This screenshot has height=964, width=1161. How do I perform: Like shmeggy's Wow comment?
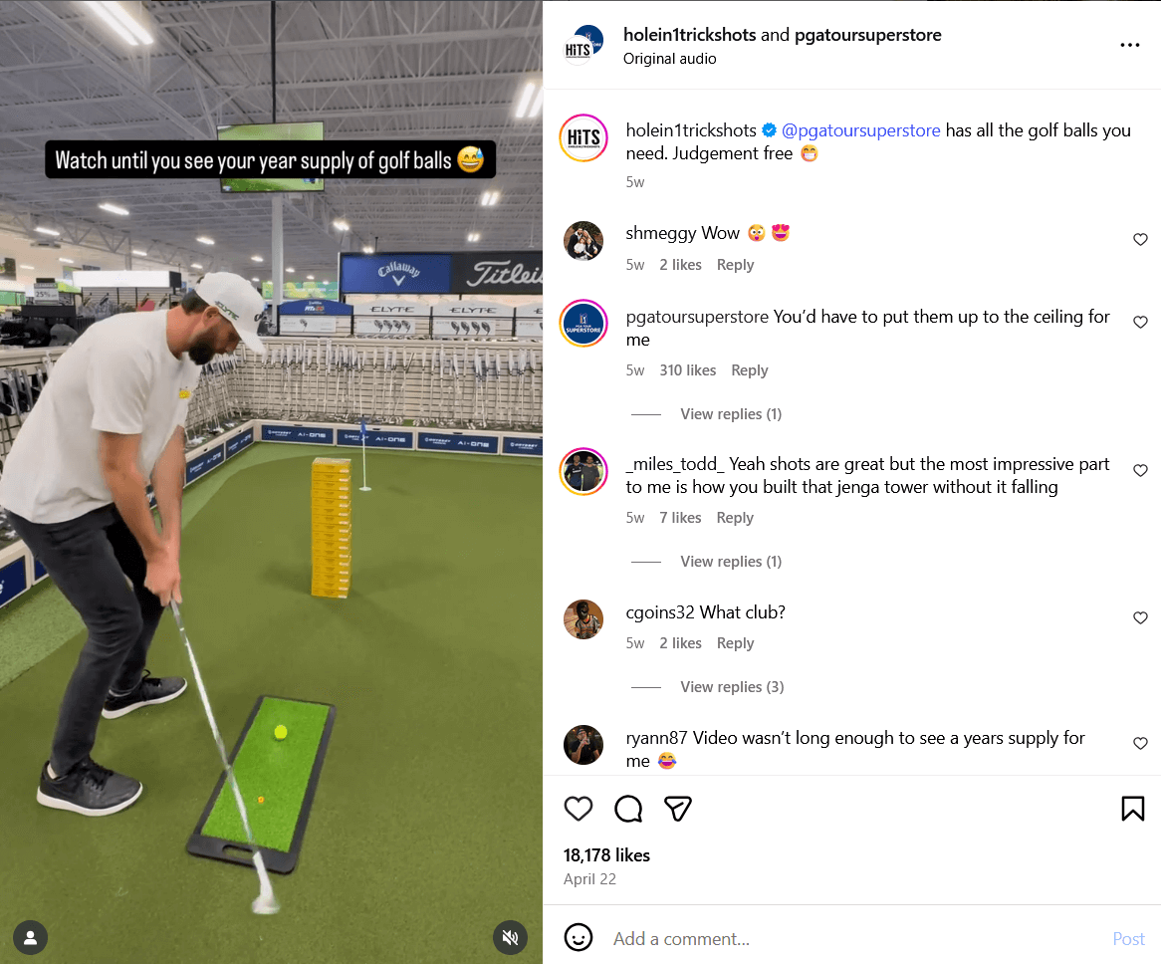(1140, 239)
